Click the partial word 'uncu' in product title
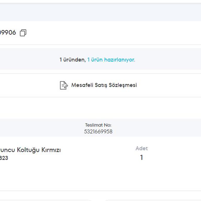201x201 pixels. 7,150
